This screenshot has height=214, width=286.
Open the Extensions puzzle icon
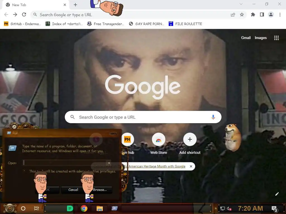253,14
